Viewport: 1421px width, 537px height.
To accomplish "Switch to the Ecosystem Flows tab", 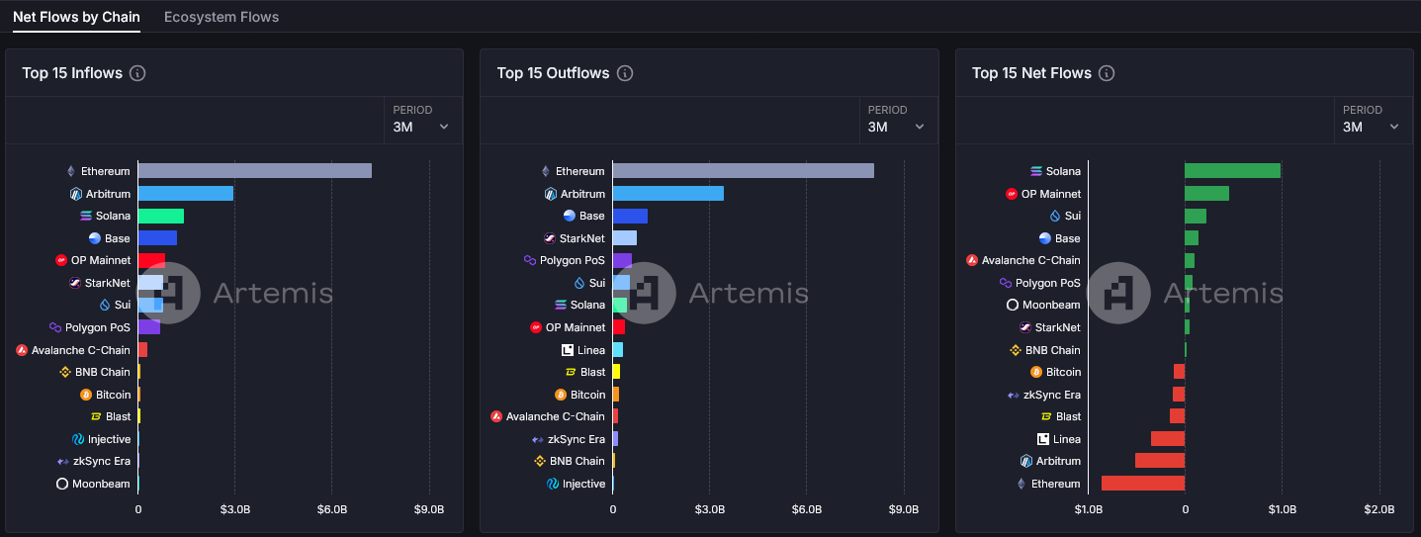I will pos(222,17).
